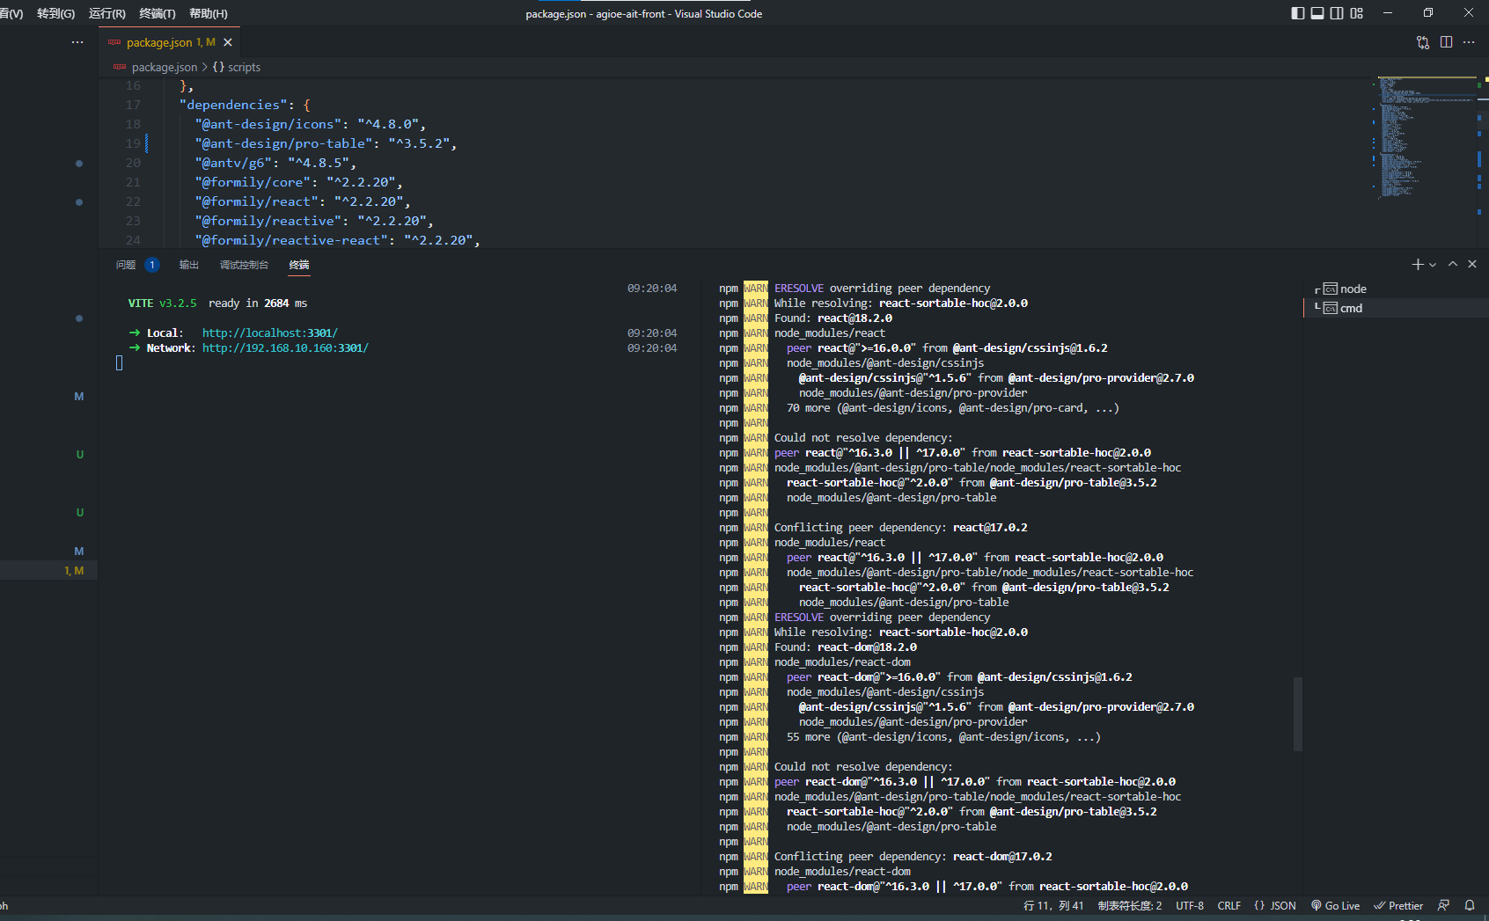This screenshot has width=1489, height=921.
Task: Split the editor using the split icon
Action: point(1447,42)
